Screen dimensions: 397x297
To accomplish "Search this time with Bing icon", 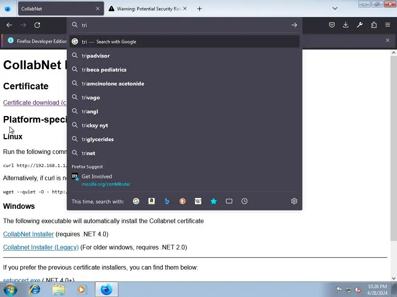I will coord(167,201).
